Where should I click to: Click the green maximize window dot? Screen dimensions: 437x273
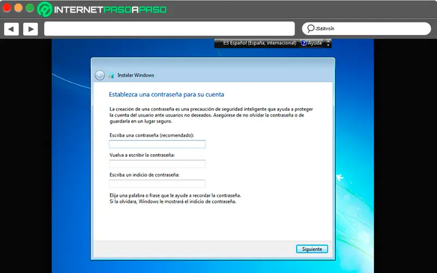pos(30,8)
